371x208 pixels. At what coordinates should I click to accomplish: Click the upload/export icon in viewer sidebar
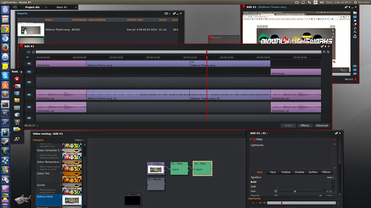tap(355, 36)
